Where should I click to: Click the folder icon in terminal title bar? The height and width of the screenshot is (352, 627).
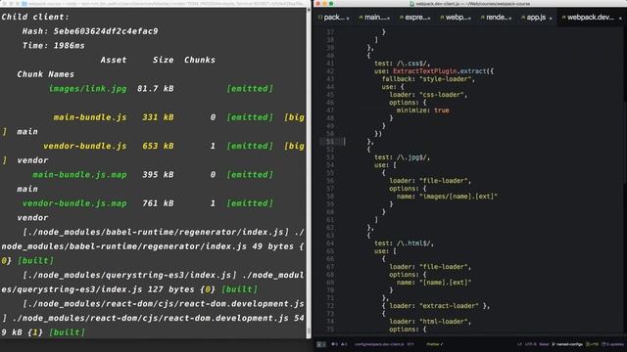click(x=24, y=4)
